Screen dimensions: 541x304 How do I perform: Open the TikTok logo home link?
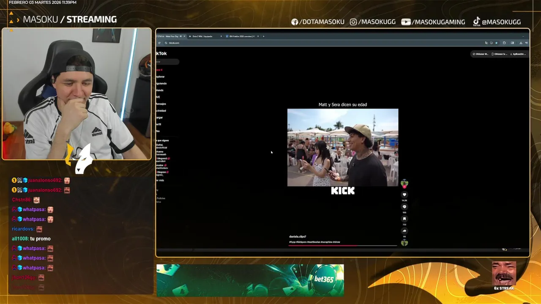coord(161,54)
